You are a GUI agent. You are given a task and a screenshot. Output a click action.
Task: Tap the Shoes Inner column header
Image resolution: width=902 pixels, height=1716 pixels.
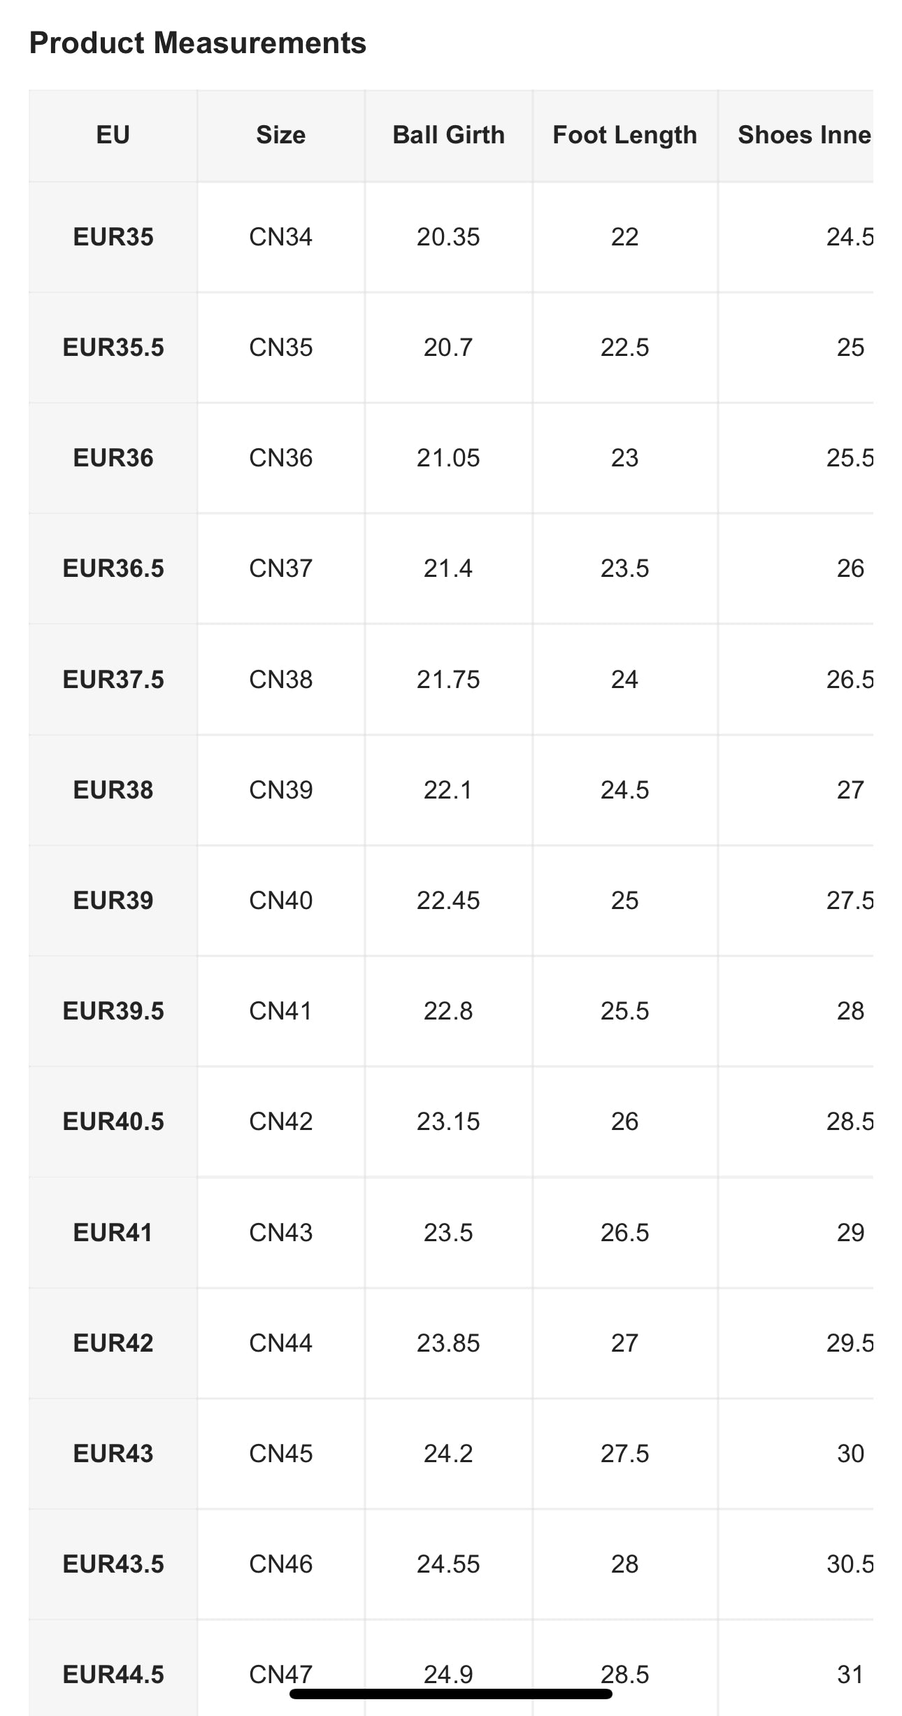(x=804, y=135)
